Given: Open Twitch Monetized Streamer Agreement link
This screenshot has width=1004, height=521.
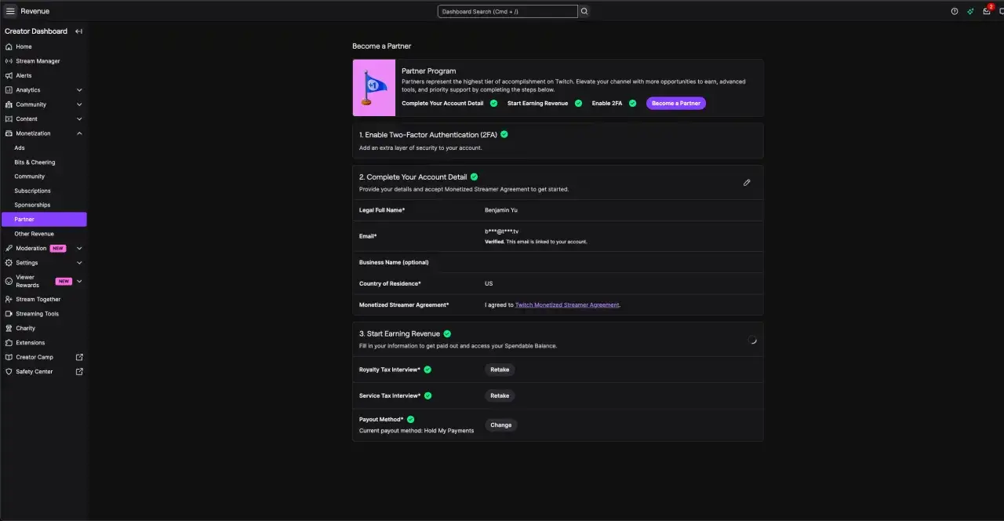Looking at the screenshot, I should click(x=567, y=305).
